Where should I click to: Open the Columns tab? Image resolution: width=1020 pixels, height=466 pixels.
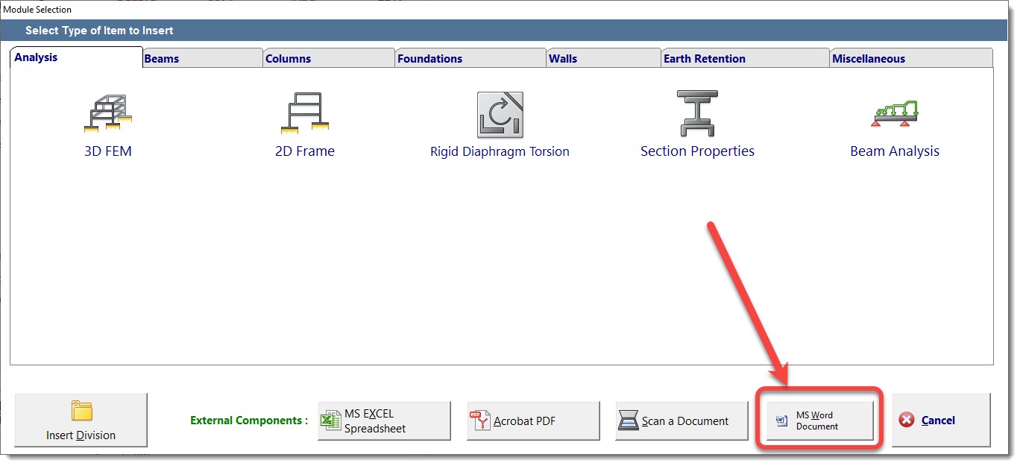coord(288,59)
